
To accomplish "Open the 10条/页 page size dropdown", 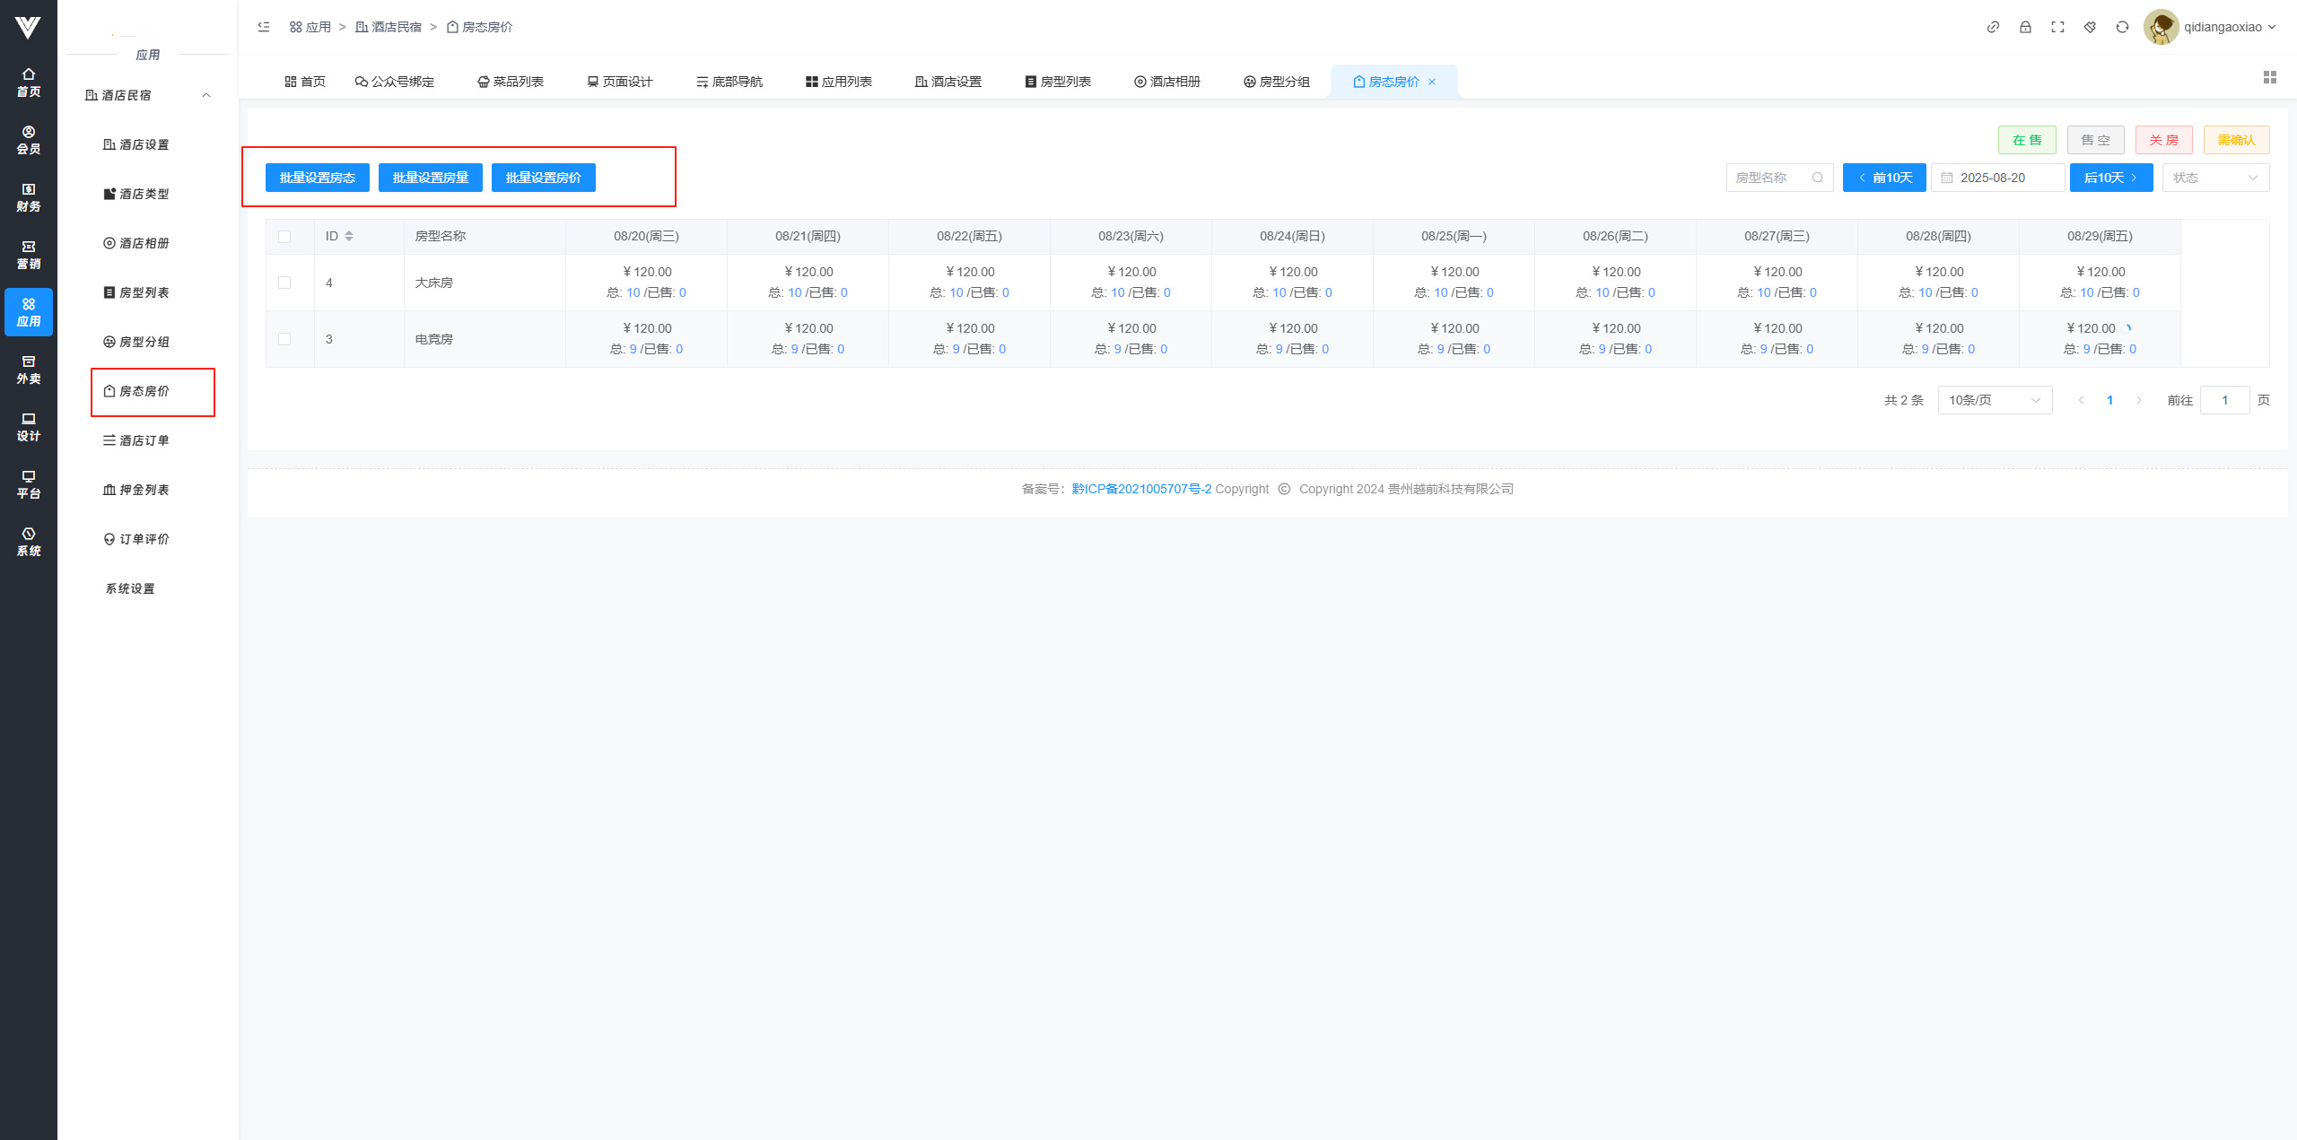I will pyautogui.click(x=1994, y=400).
